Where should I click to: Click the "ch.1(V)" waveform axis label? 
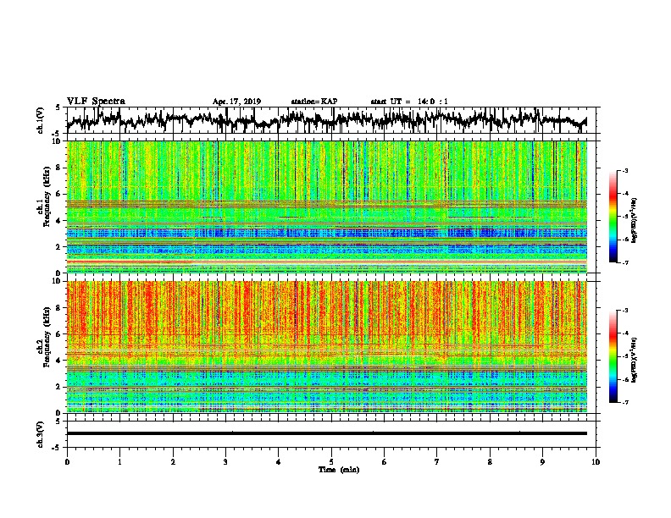click(x=40, y=120)
